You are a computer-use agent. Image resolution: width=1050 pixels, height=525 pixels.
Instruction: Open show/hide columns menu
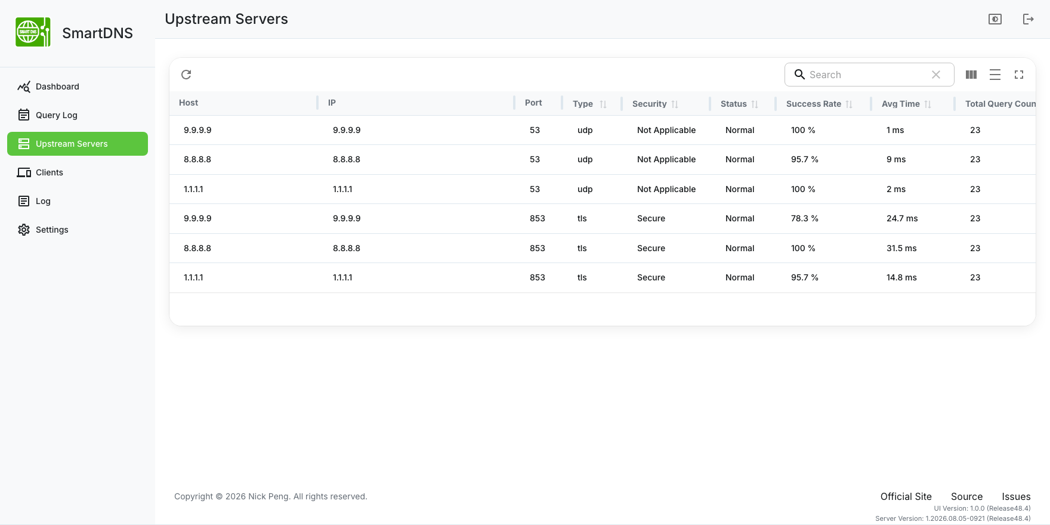point(971,75)
